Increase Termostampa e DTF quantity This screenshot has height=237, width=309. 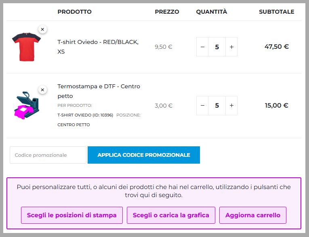pyautogui.click(x=231, y=106)
